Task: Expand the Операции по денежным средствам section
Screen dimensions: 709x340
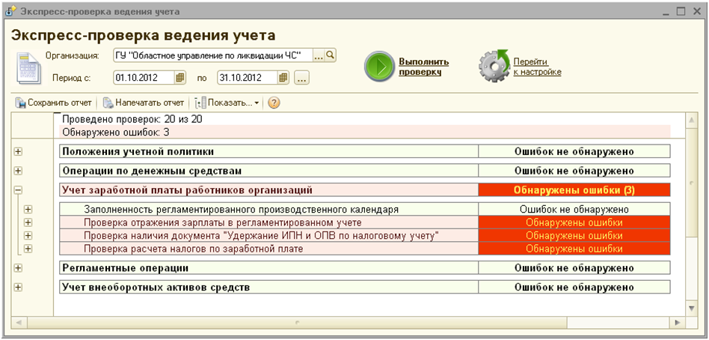Action: (18, 171)
